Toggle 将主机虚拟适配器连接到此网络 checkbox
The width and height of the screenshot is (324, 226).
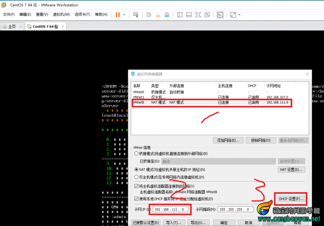[x=136, y=186]
